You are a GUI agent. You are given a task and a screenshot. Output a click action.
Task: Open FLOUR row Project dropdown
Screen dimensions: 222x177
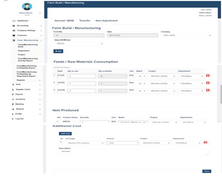coord(162,76)
